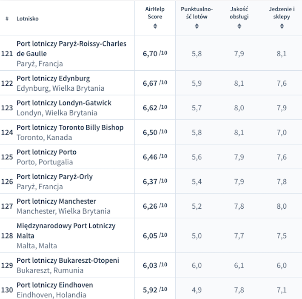Image resolution: width=302 pixels, height=299 pixels.
Task: Open Port lotniczy Edynburg entry
Action: (53, 78)
